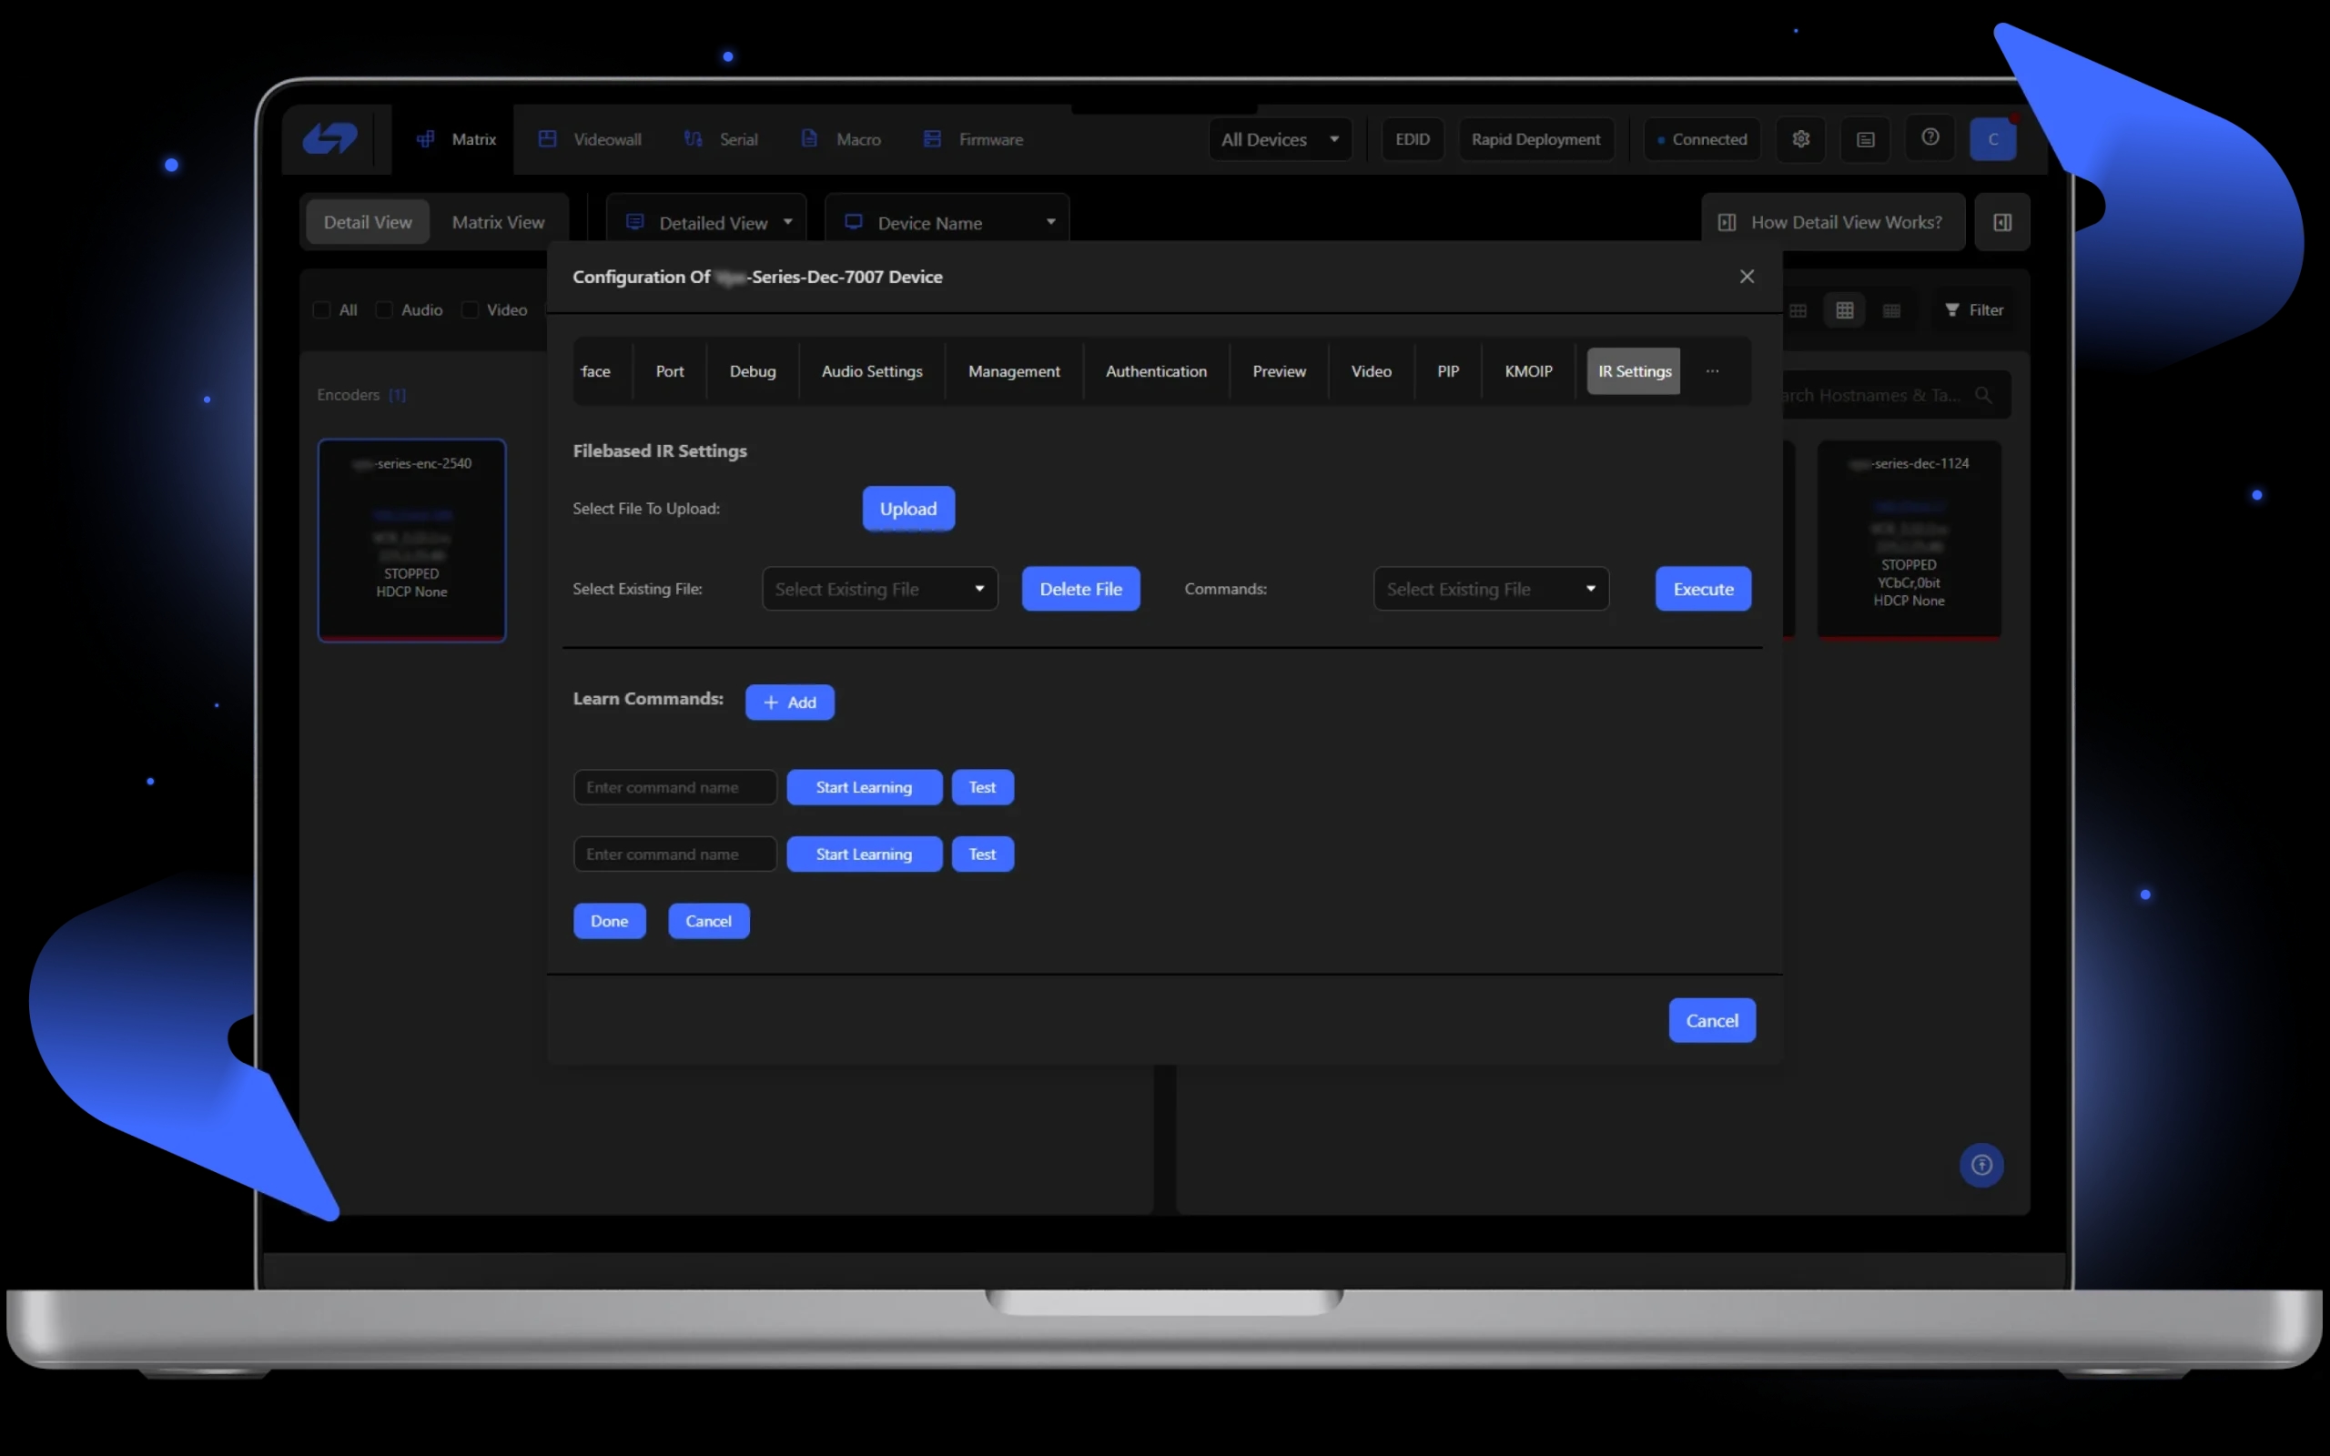The width and height of the screenshot is (2330, 1456).
Task: Click the settings gear icon in header
Action: click(x=1800, y=138)
